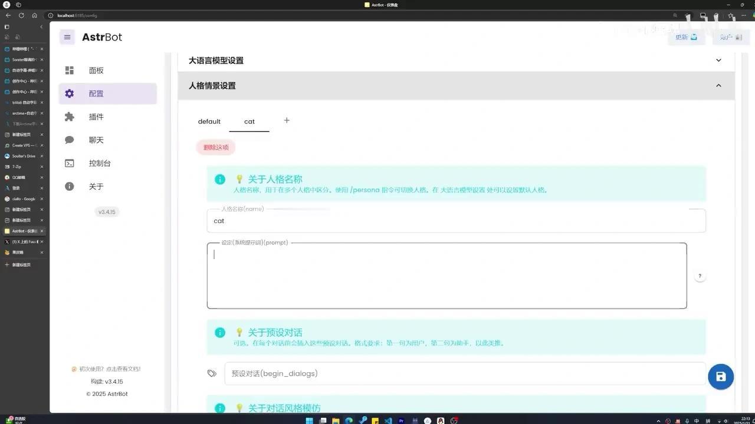The height and width of the screenshot is (424, 755).
Task: Click the info icon beside 关于预设对话
Action: pos(220,332)
